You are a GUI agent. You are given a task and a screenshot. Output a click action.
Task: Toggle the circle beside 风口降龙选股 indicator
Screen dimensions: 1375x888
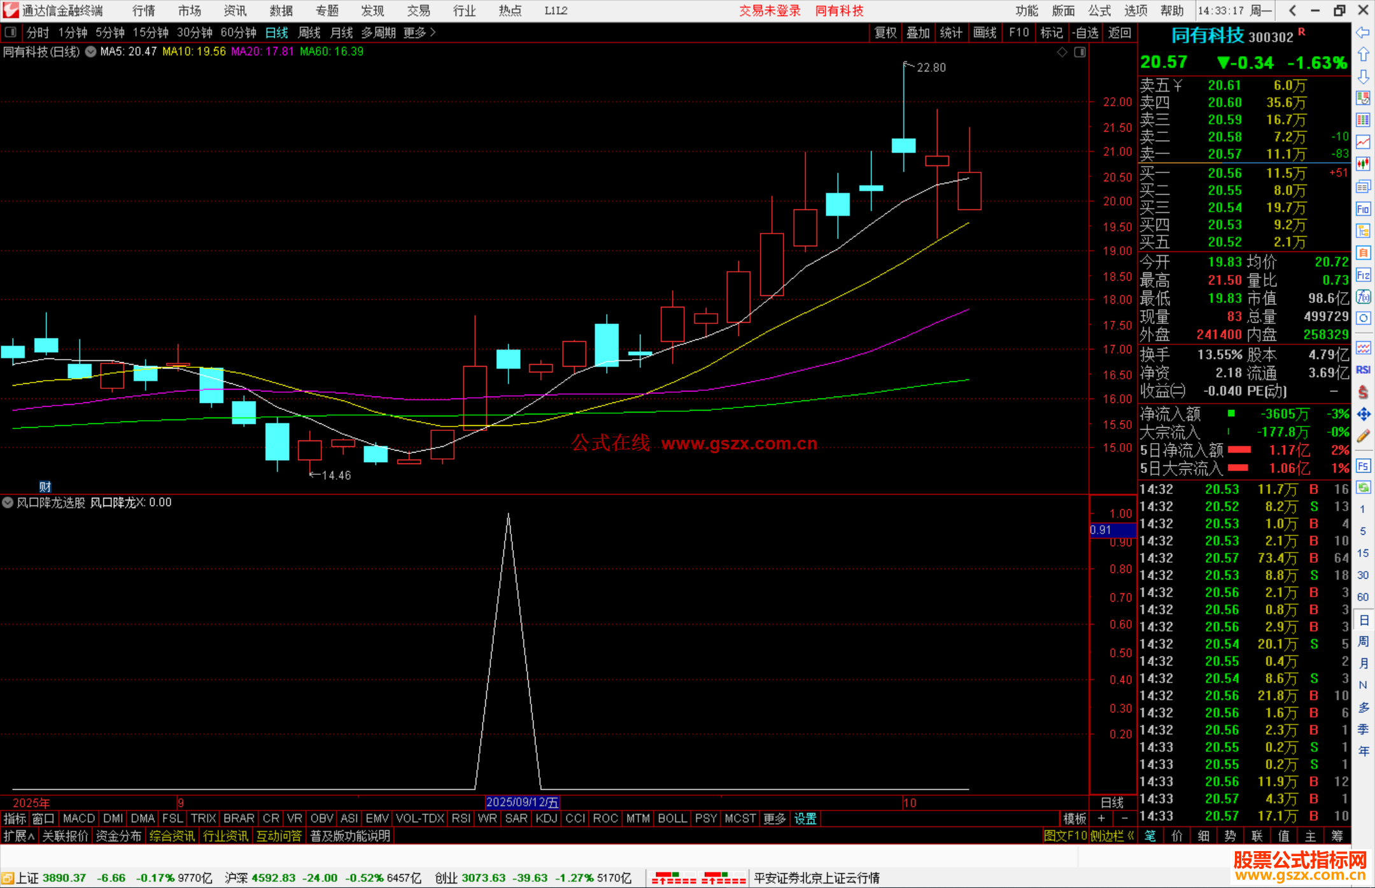(8, 502)
